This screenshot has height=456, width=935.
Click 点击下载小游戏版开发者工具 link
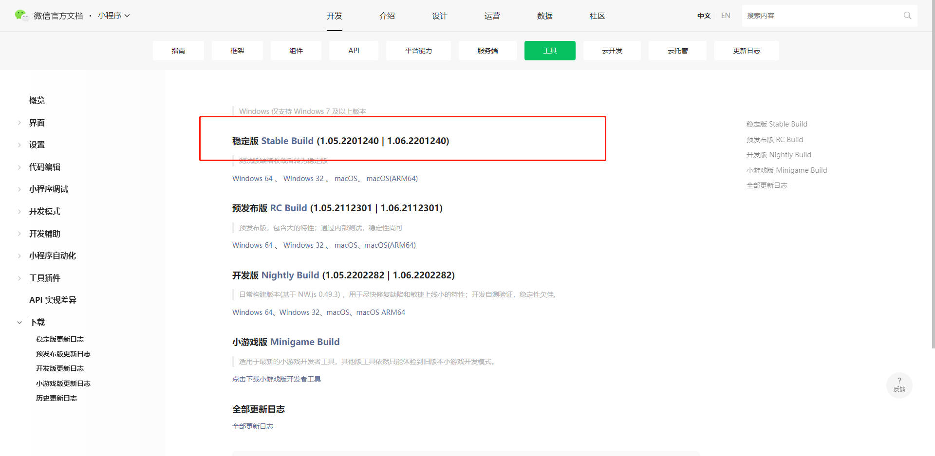coord(276,379)
